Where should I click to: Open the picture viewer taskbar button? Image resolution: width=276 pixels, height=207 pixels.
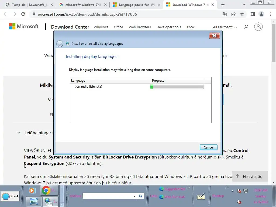[34, 201]
